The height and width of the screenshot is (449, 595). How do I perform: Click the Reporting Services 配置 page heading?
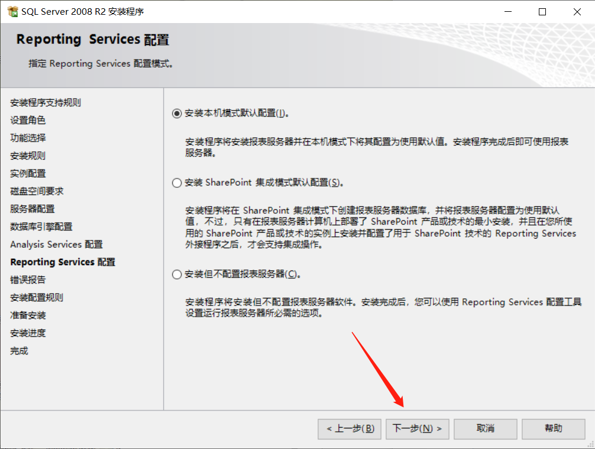pyautogui.click(x=93, y=40)
